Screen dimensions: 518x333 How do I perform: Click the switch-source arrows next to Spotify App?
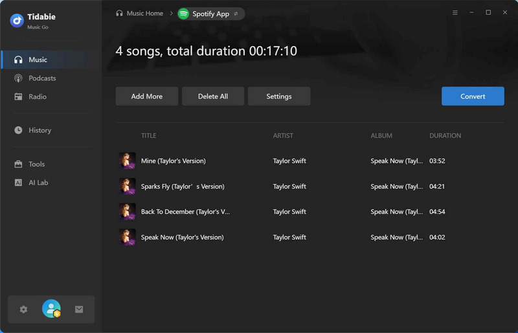[x=236, y=14]
